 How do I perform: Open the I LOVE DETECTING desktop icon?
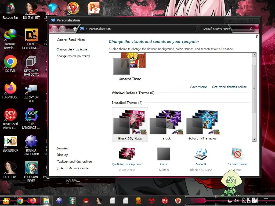pos(31,39)
